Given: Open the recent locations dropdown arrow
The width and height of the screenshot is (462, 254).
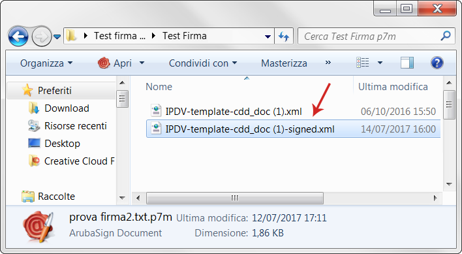Looking at the screenshot, I should (57, 37).
